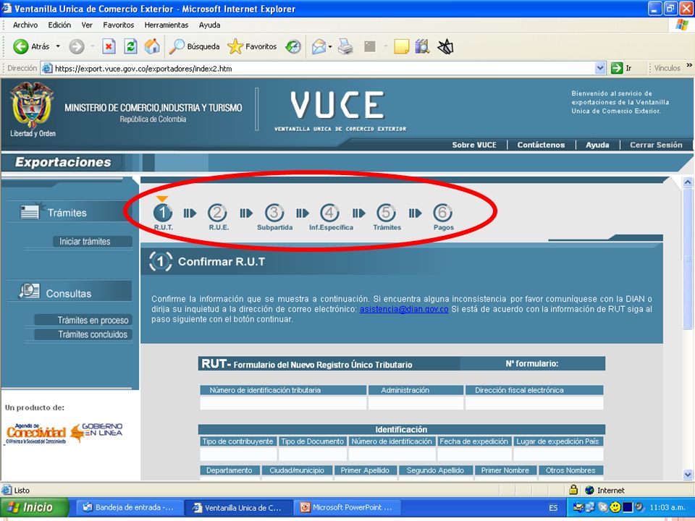Screen dimensions: 695x521
Task: Click Iniciar trámites in the sidebar
Action: (92, 242)
